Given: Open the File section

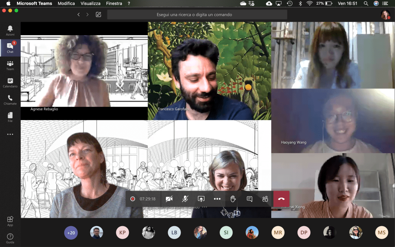Looking at the screenshot, I should click(x=10, y=117).
